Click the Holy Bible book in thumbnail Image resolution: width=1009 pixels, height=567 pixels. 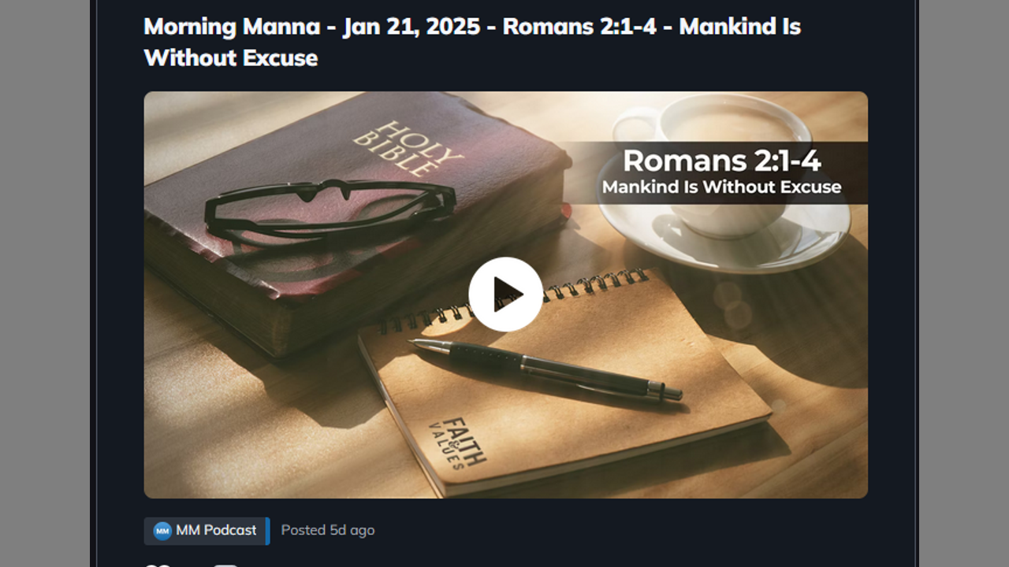pos(355,220)
